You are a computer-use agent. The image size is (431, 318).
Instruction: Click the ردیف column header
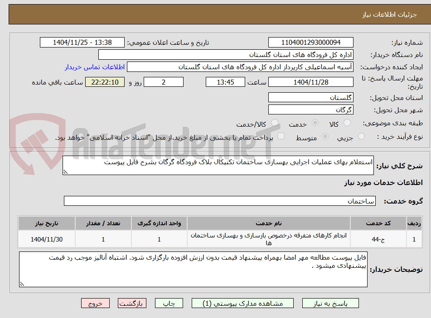(x=414, y=223)
